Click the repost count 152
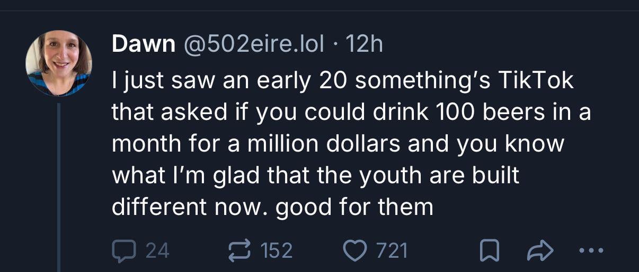 click(277, 250)
